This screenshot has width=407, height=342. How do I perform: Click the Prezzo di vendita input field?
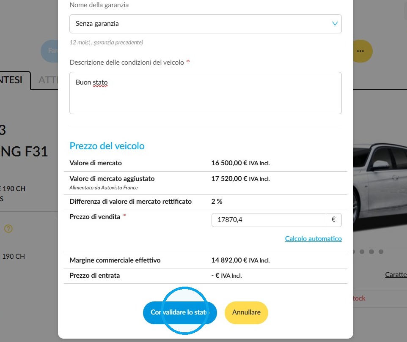pyautogui.click(x=269, y=220)
